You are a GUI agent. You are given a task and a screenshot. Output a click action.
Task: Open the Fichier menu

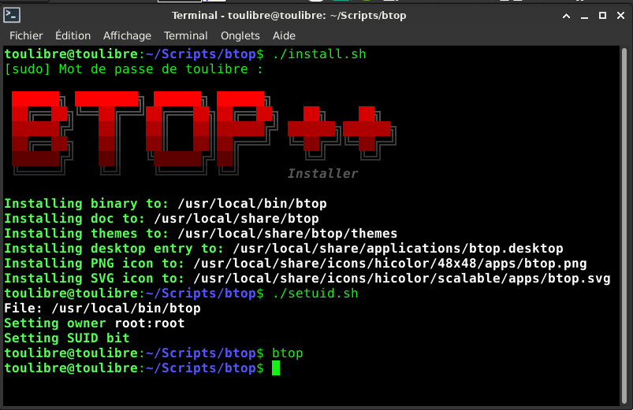tap(26, 35)
